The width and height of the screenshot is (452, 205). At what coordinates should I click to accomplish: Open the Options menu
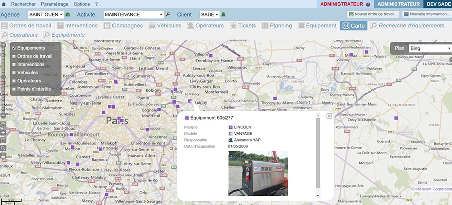[x=82, y=4]
